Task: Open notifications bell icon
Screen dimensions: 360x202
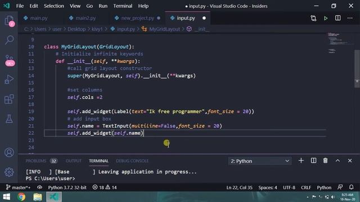Action: [351, 187]
